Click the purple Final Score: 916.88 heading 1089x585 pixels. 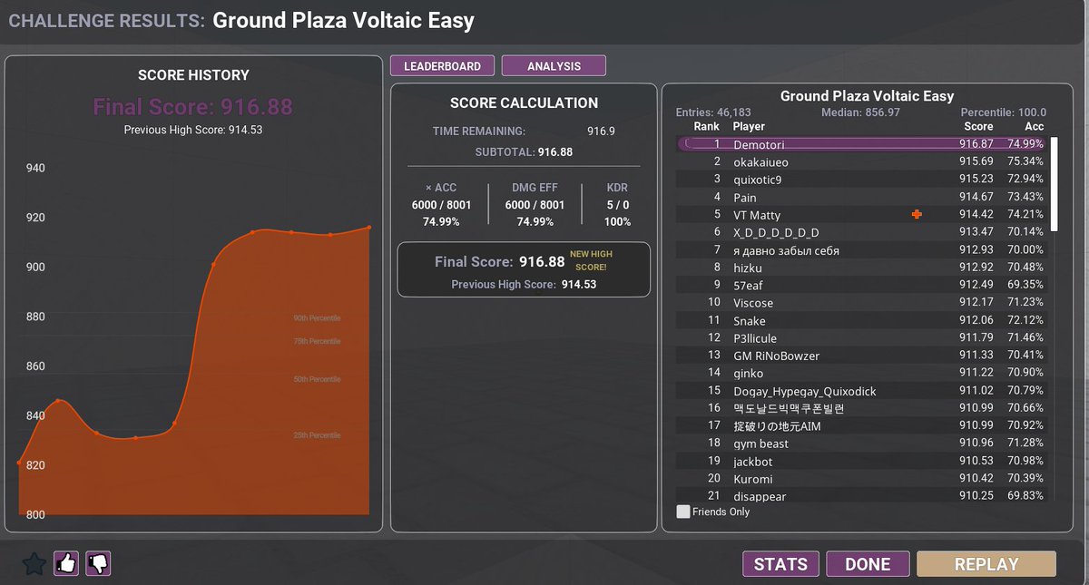coord(192,107)
